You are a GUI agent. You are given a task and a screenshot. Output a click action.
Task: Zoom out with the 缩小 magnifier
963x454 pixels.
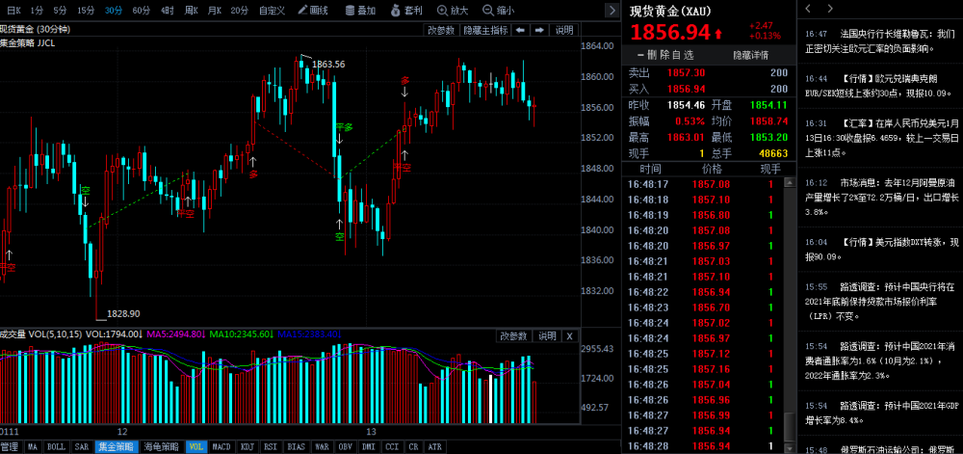pyautogui.click(x=498, y=10)
